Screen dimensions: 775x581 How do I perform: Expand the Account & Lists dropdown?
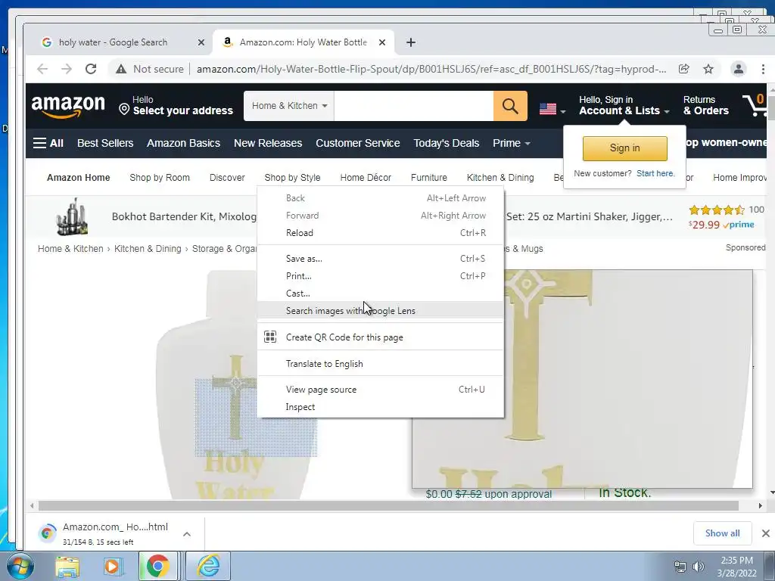click(x=624, y=106)
